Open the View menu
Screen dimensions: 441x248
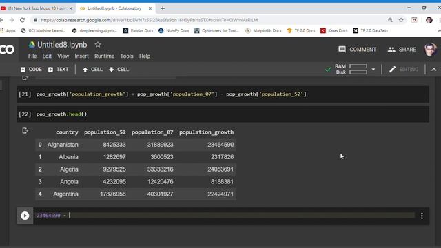[63, 56]
